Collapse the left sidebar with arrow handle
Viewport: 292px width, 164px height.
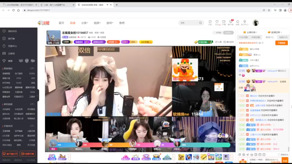tap(38, 95)
